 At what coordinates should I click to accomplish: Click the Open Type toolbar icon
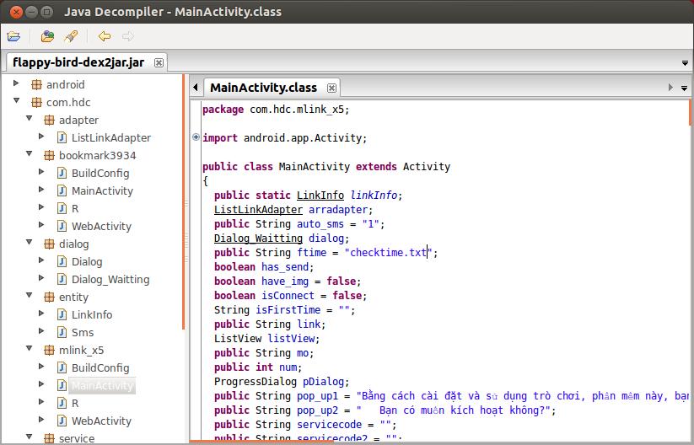tap(47, 36)
